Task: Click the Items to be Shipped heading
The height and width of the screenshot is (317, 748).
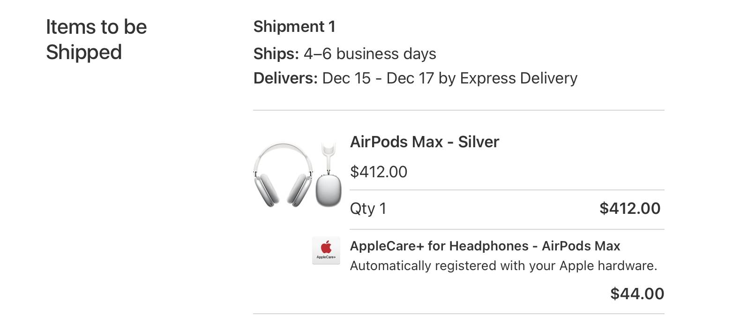Action: click(96, 39)
